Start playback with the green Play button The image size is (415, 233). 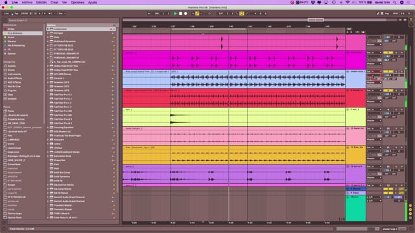tap(175, 14)
